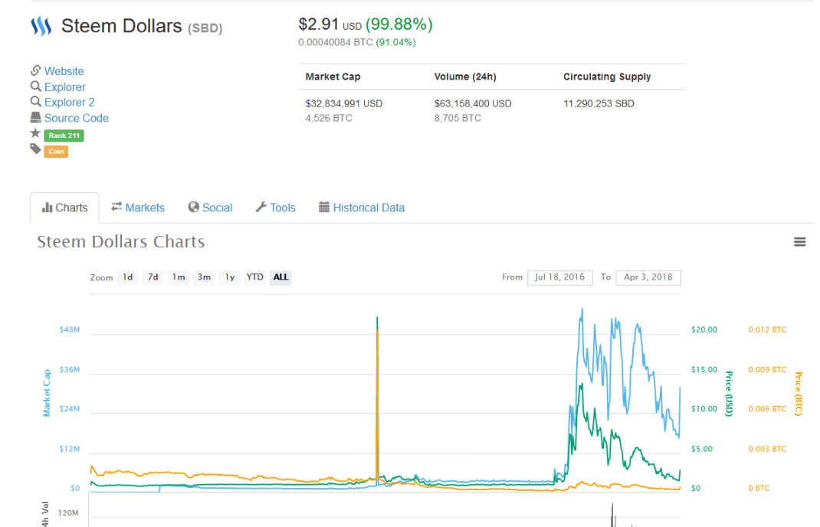The width and height of the screenshot is (820, 527).
Task: Click the $32,834,991 USD market cap value
Action: coord(343,103)
